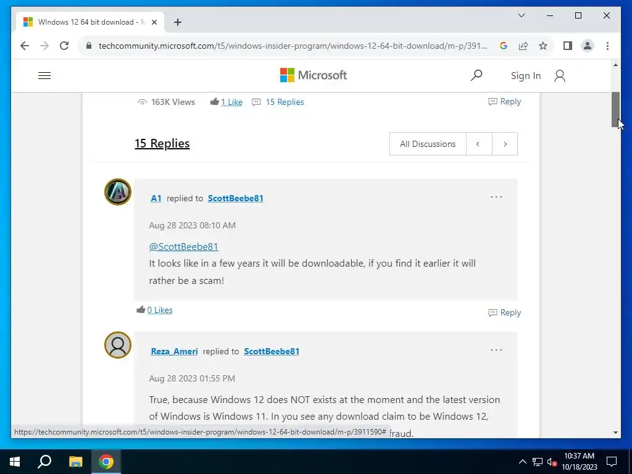Click the Aug 28 2023 08:10 AM timestamp
This screenshot has height=474, width=632.
(193, 225)
